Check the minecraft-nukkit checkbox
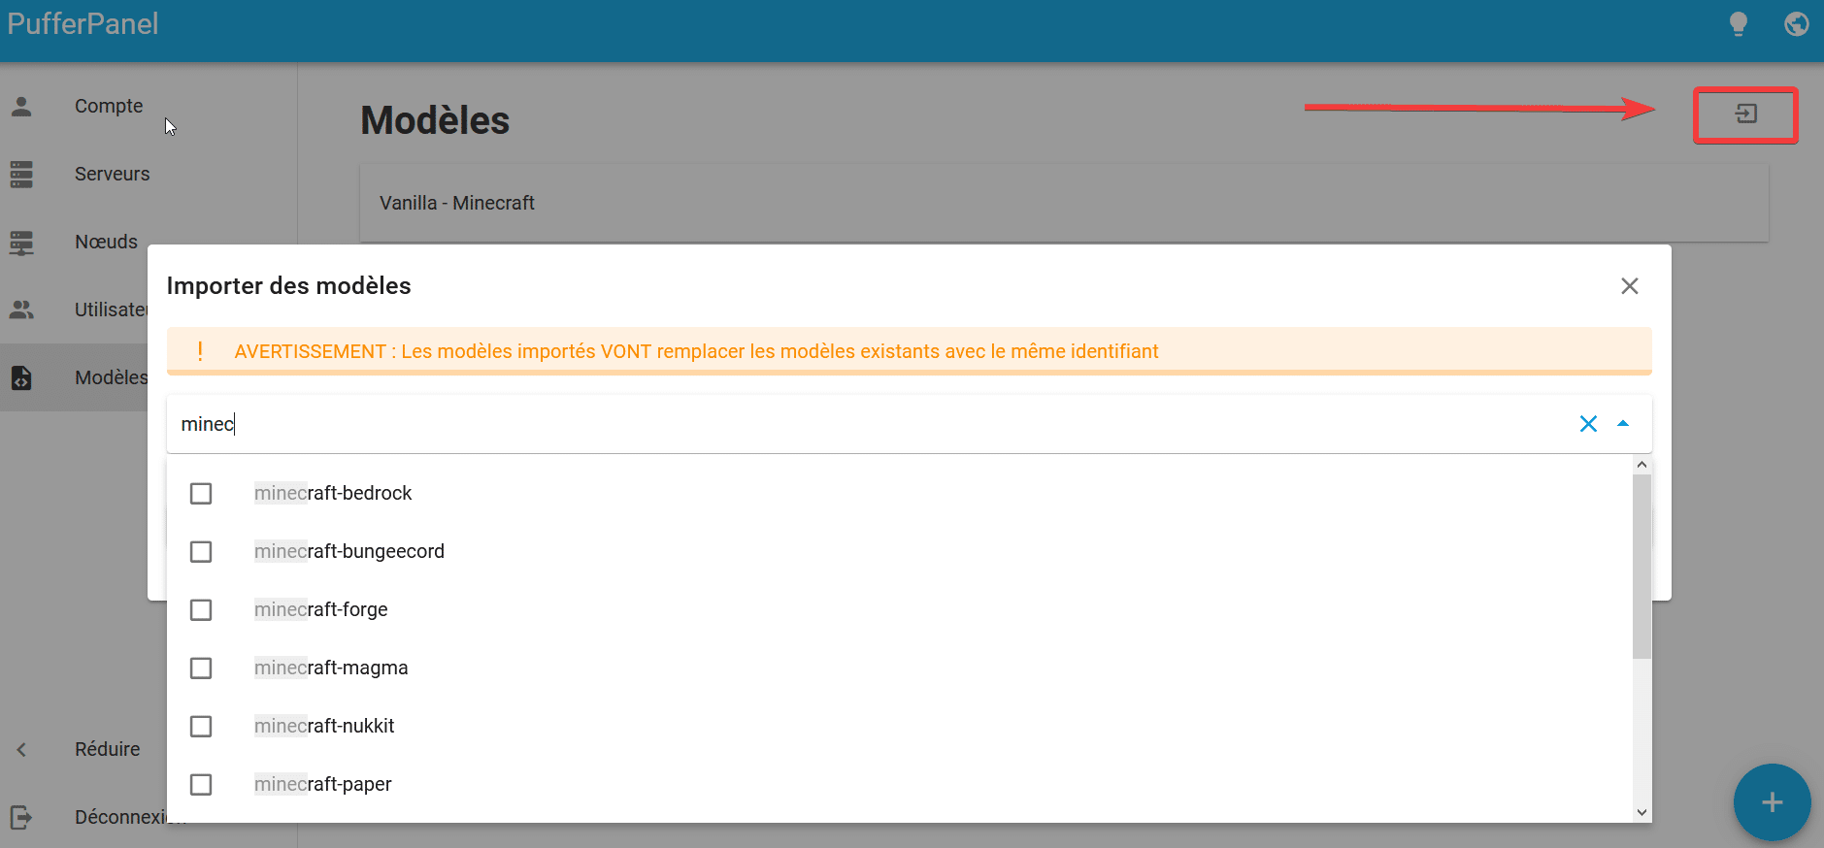 [x=201, y=727]
